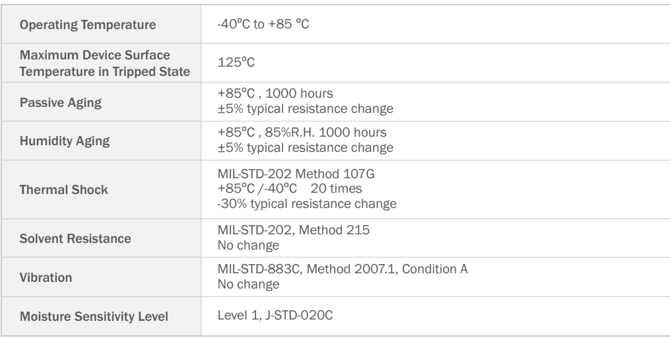Click 'MIL-STD-202 Method 107G' text
670x338 pixels.
coord(296,174)
